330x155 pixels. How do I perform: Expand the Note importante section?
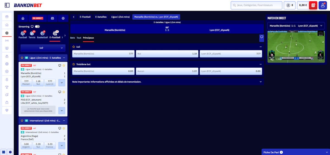[x=260, y=82]
